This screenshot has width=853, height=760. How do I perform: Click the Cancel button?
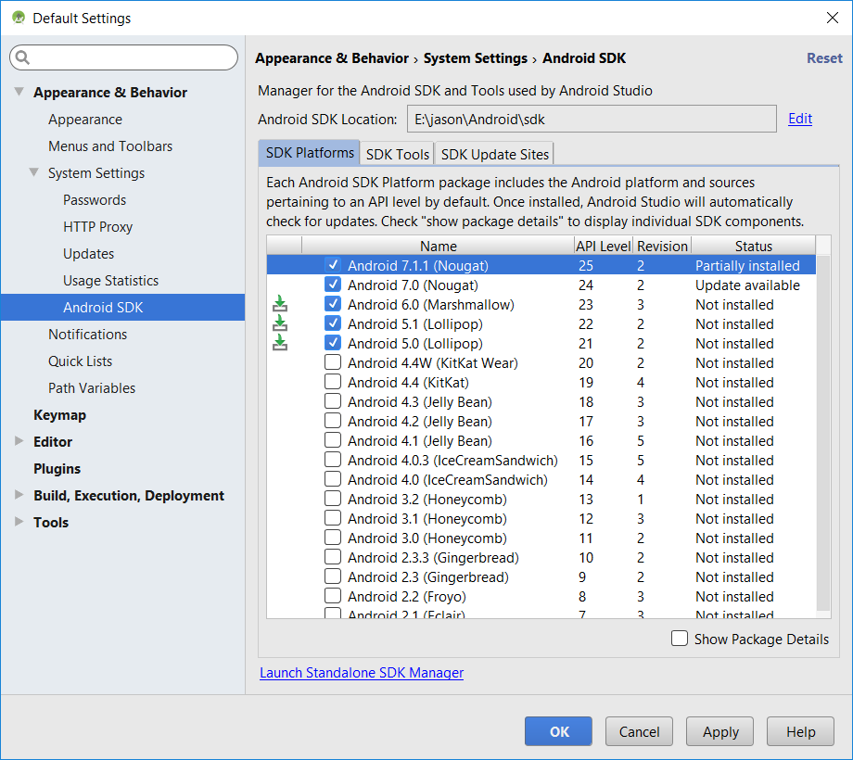click(639, 731)
